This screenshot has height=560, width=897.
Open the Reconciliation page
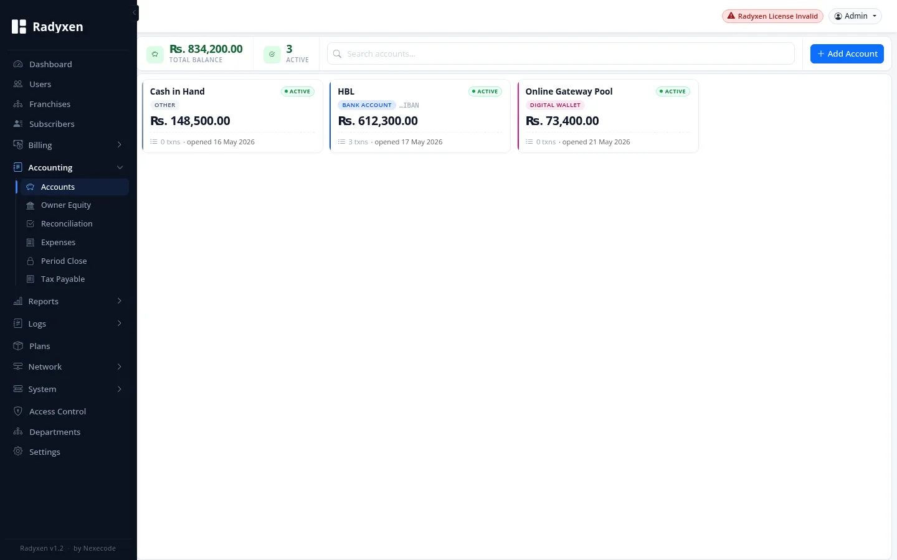pyautogui.click(x=75, y=224)
